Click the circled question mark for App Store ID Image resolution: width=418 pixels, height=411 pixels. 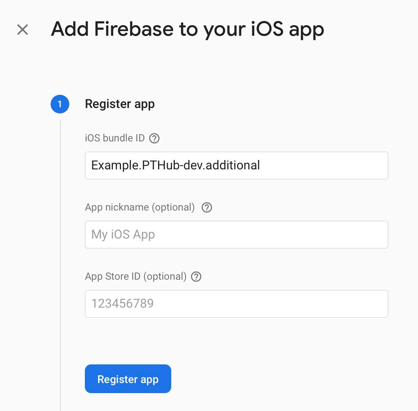click(197, 277)
